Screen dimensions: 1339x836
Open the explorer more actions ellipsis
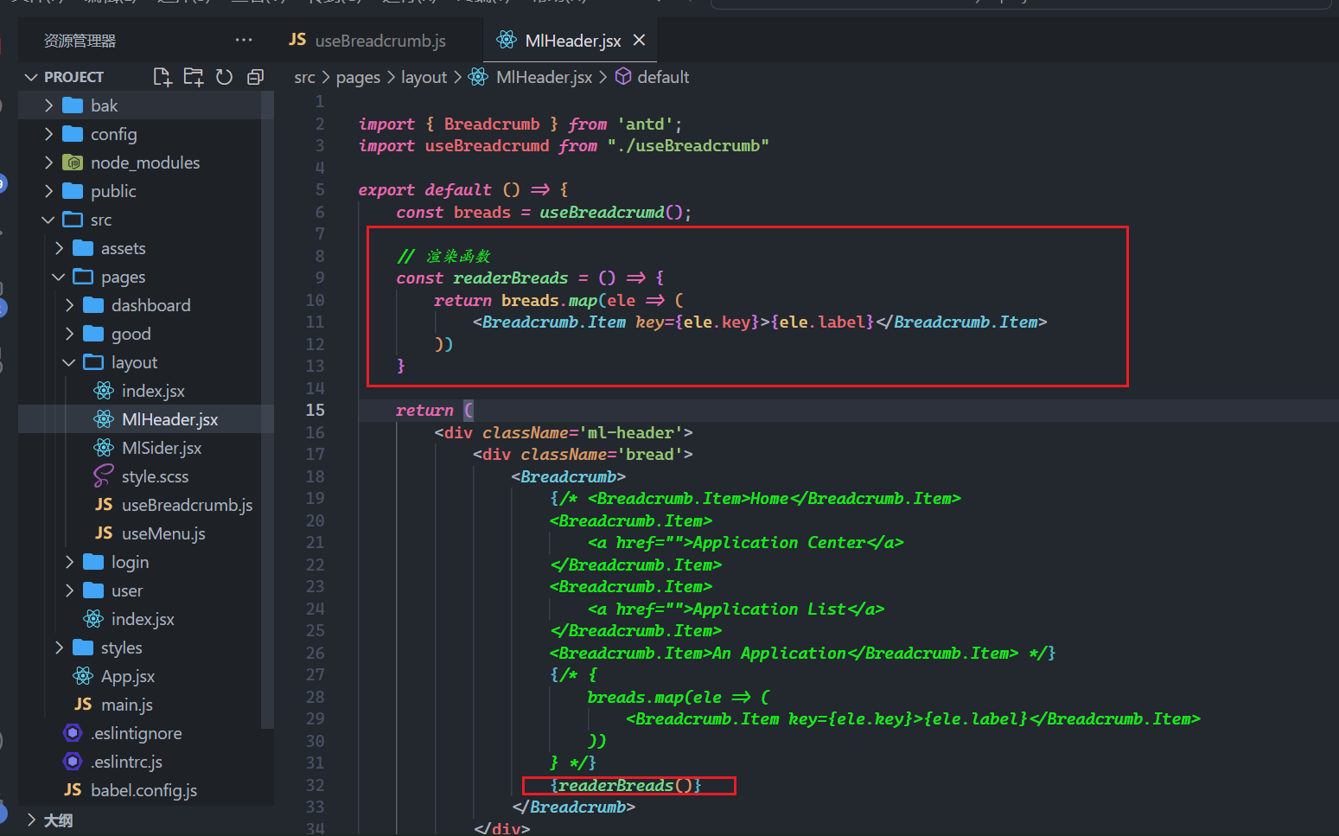coord(244,40)
